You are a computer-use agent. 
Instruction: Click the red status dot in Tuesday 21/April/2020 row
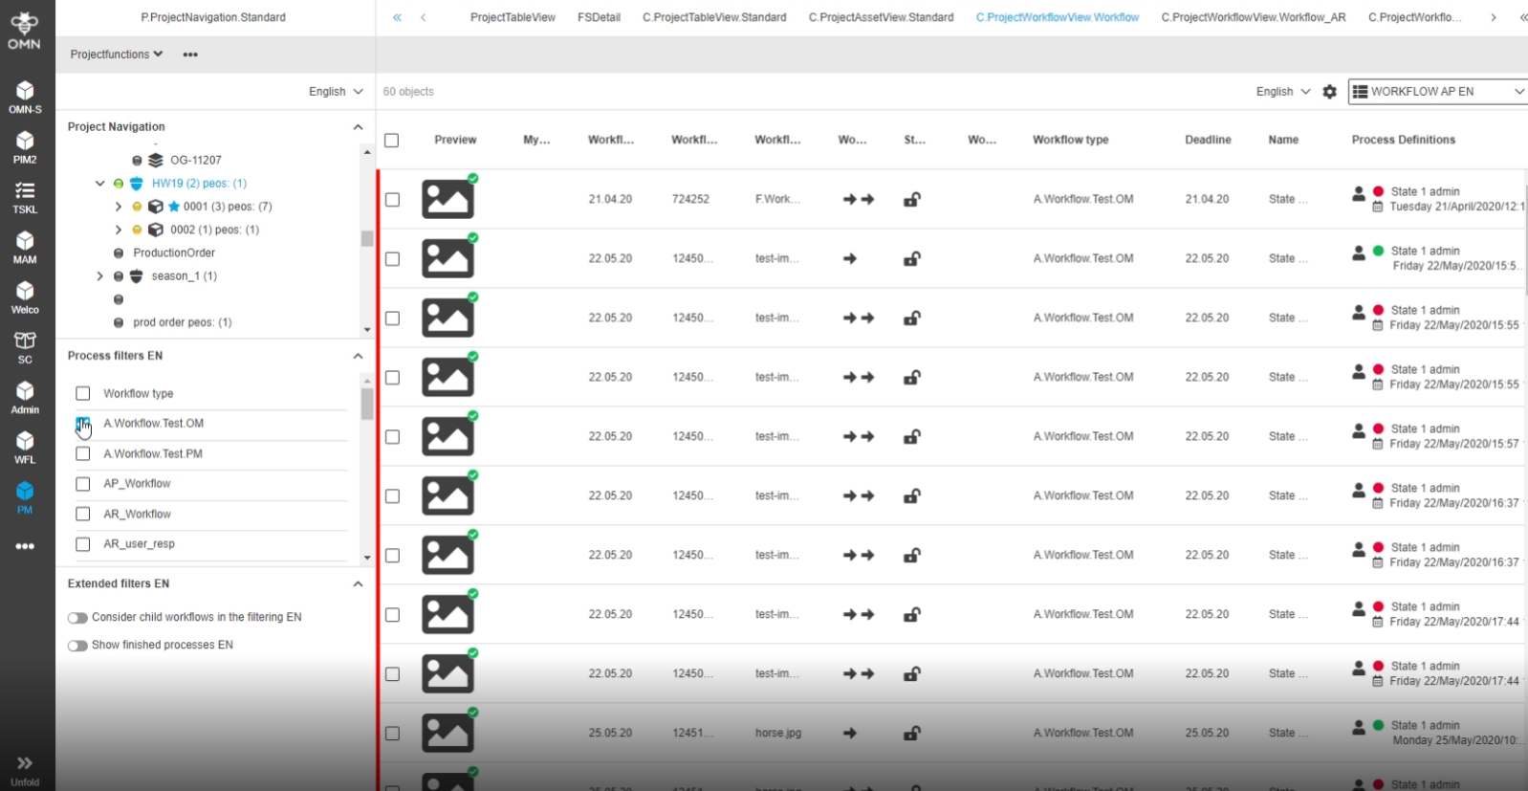pos(1378,191)
